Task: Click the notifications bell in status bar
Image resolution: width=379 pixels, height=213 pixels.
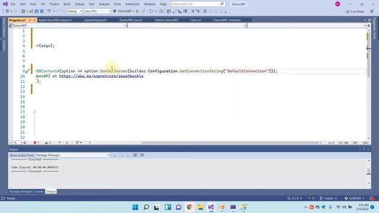Action: [x=372, y=198]
